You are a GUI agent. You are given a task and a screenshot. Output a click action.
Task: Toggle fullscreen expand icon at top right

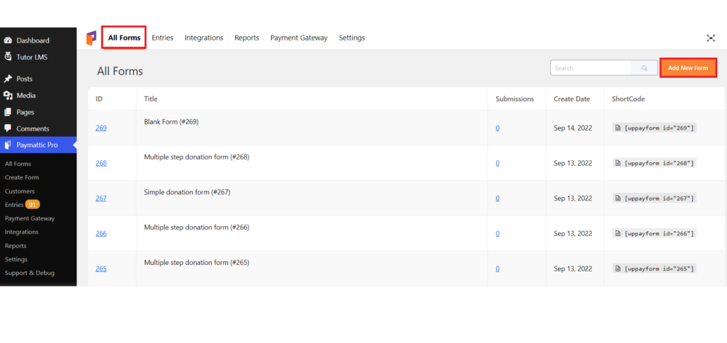click(711, 38)
